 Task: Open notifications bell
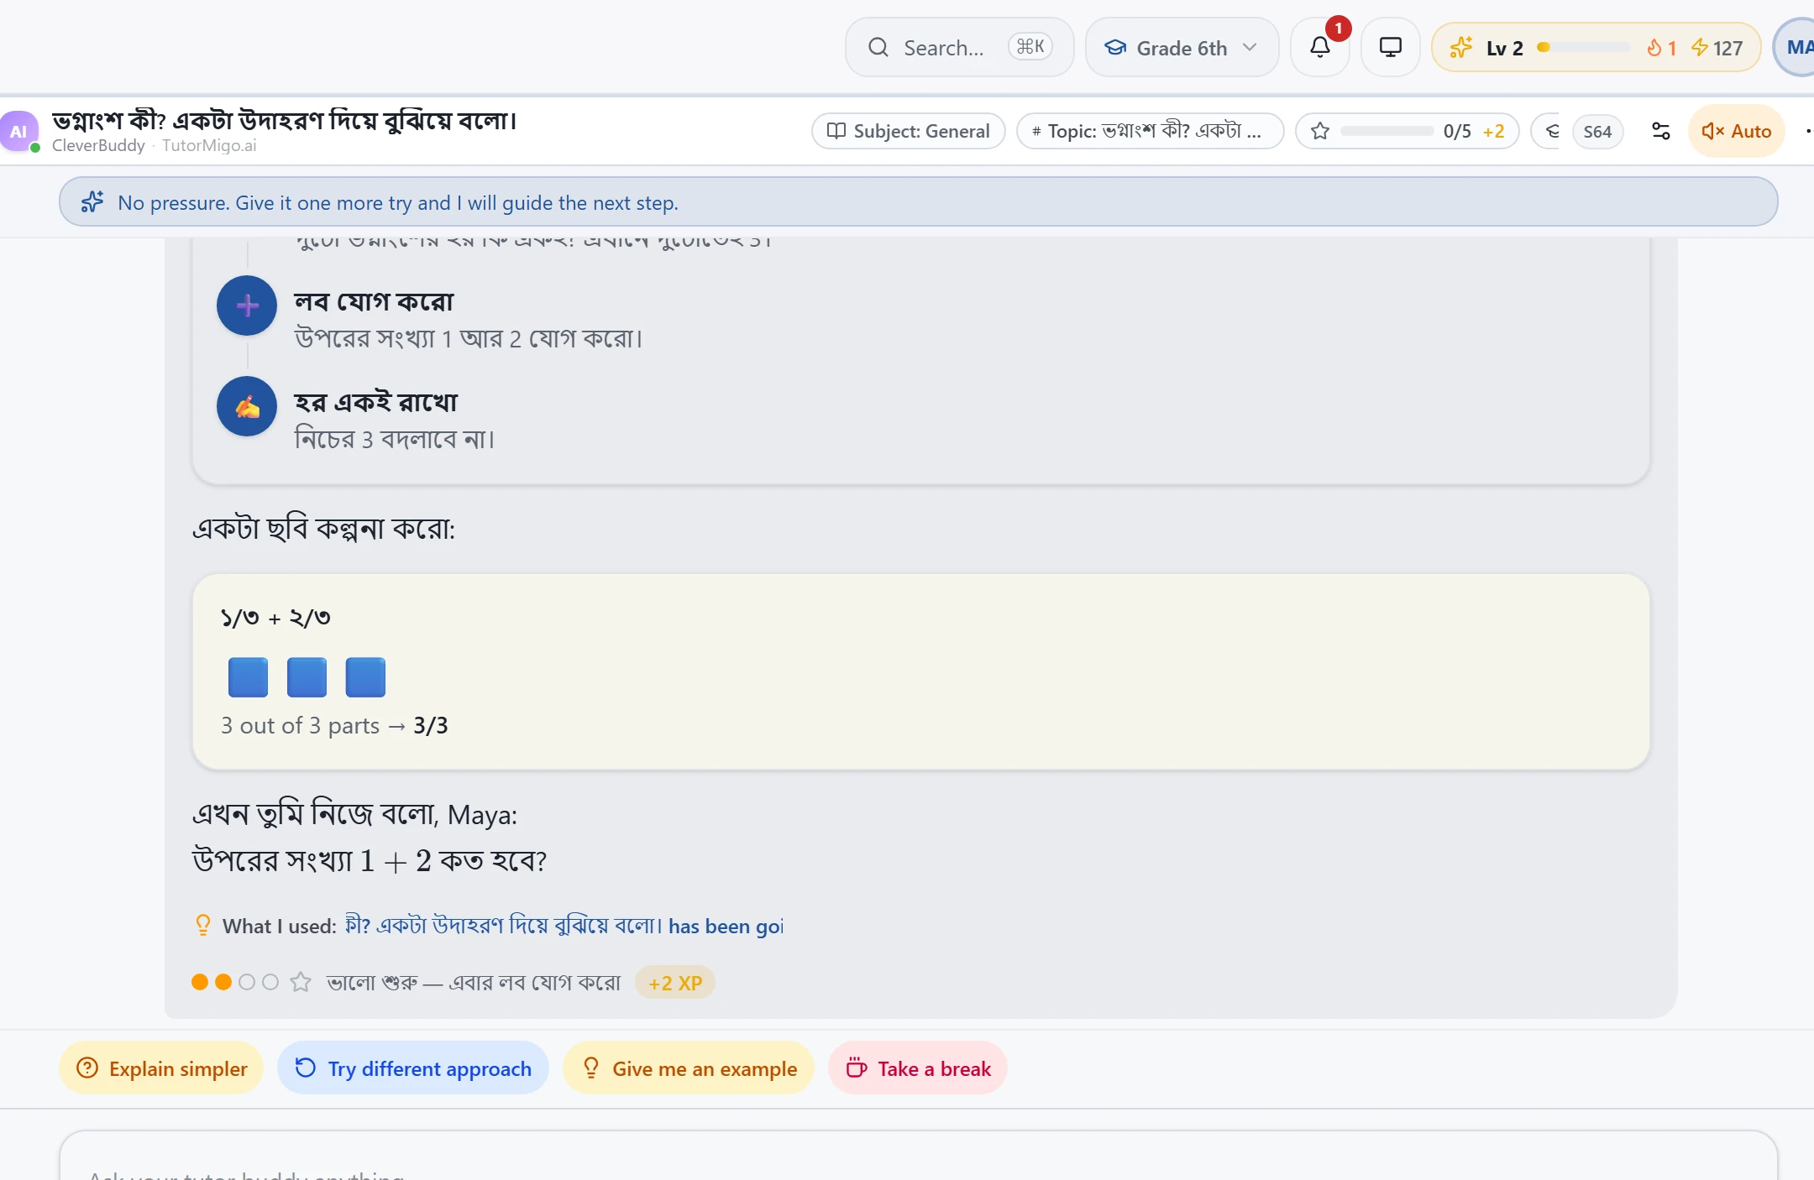(1320, 47)
